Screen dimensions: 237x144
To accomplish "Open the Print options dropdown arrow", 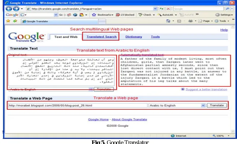I will (x=196, y=21).
